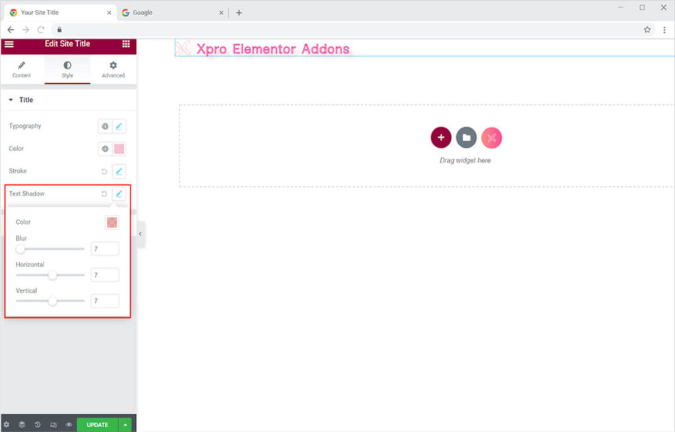Image resolution: width=675 pixels, height=432 pixels.
Task: Switch to the Content tab
Action: click(22, 69)
